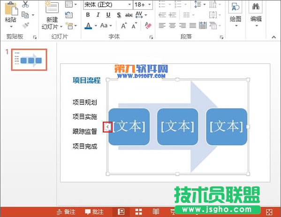The width and height of the screenshot is (281, 217).
Task: Click the 项目流程 title text
Action: [x=87, y=80]
